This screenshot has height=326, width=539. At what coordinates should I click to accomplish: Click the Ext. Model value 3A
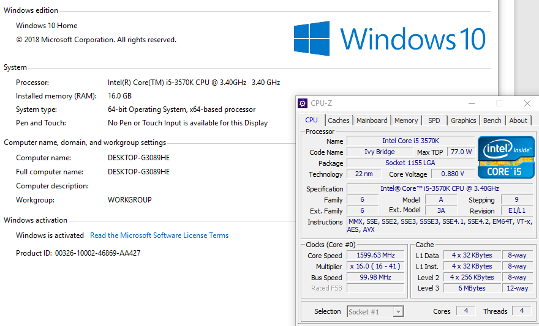[x=441, y=210]
